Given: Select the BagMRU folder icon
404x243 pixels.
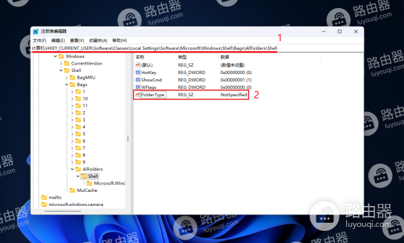Looking at the screenshot, I should point(73,77).
